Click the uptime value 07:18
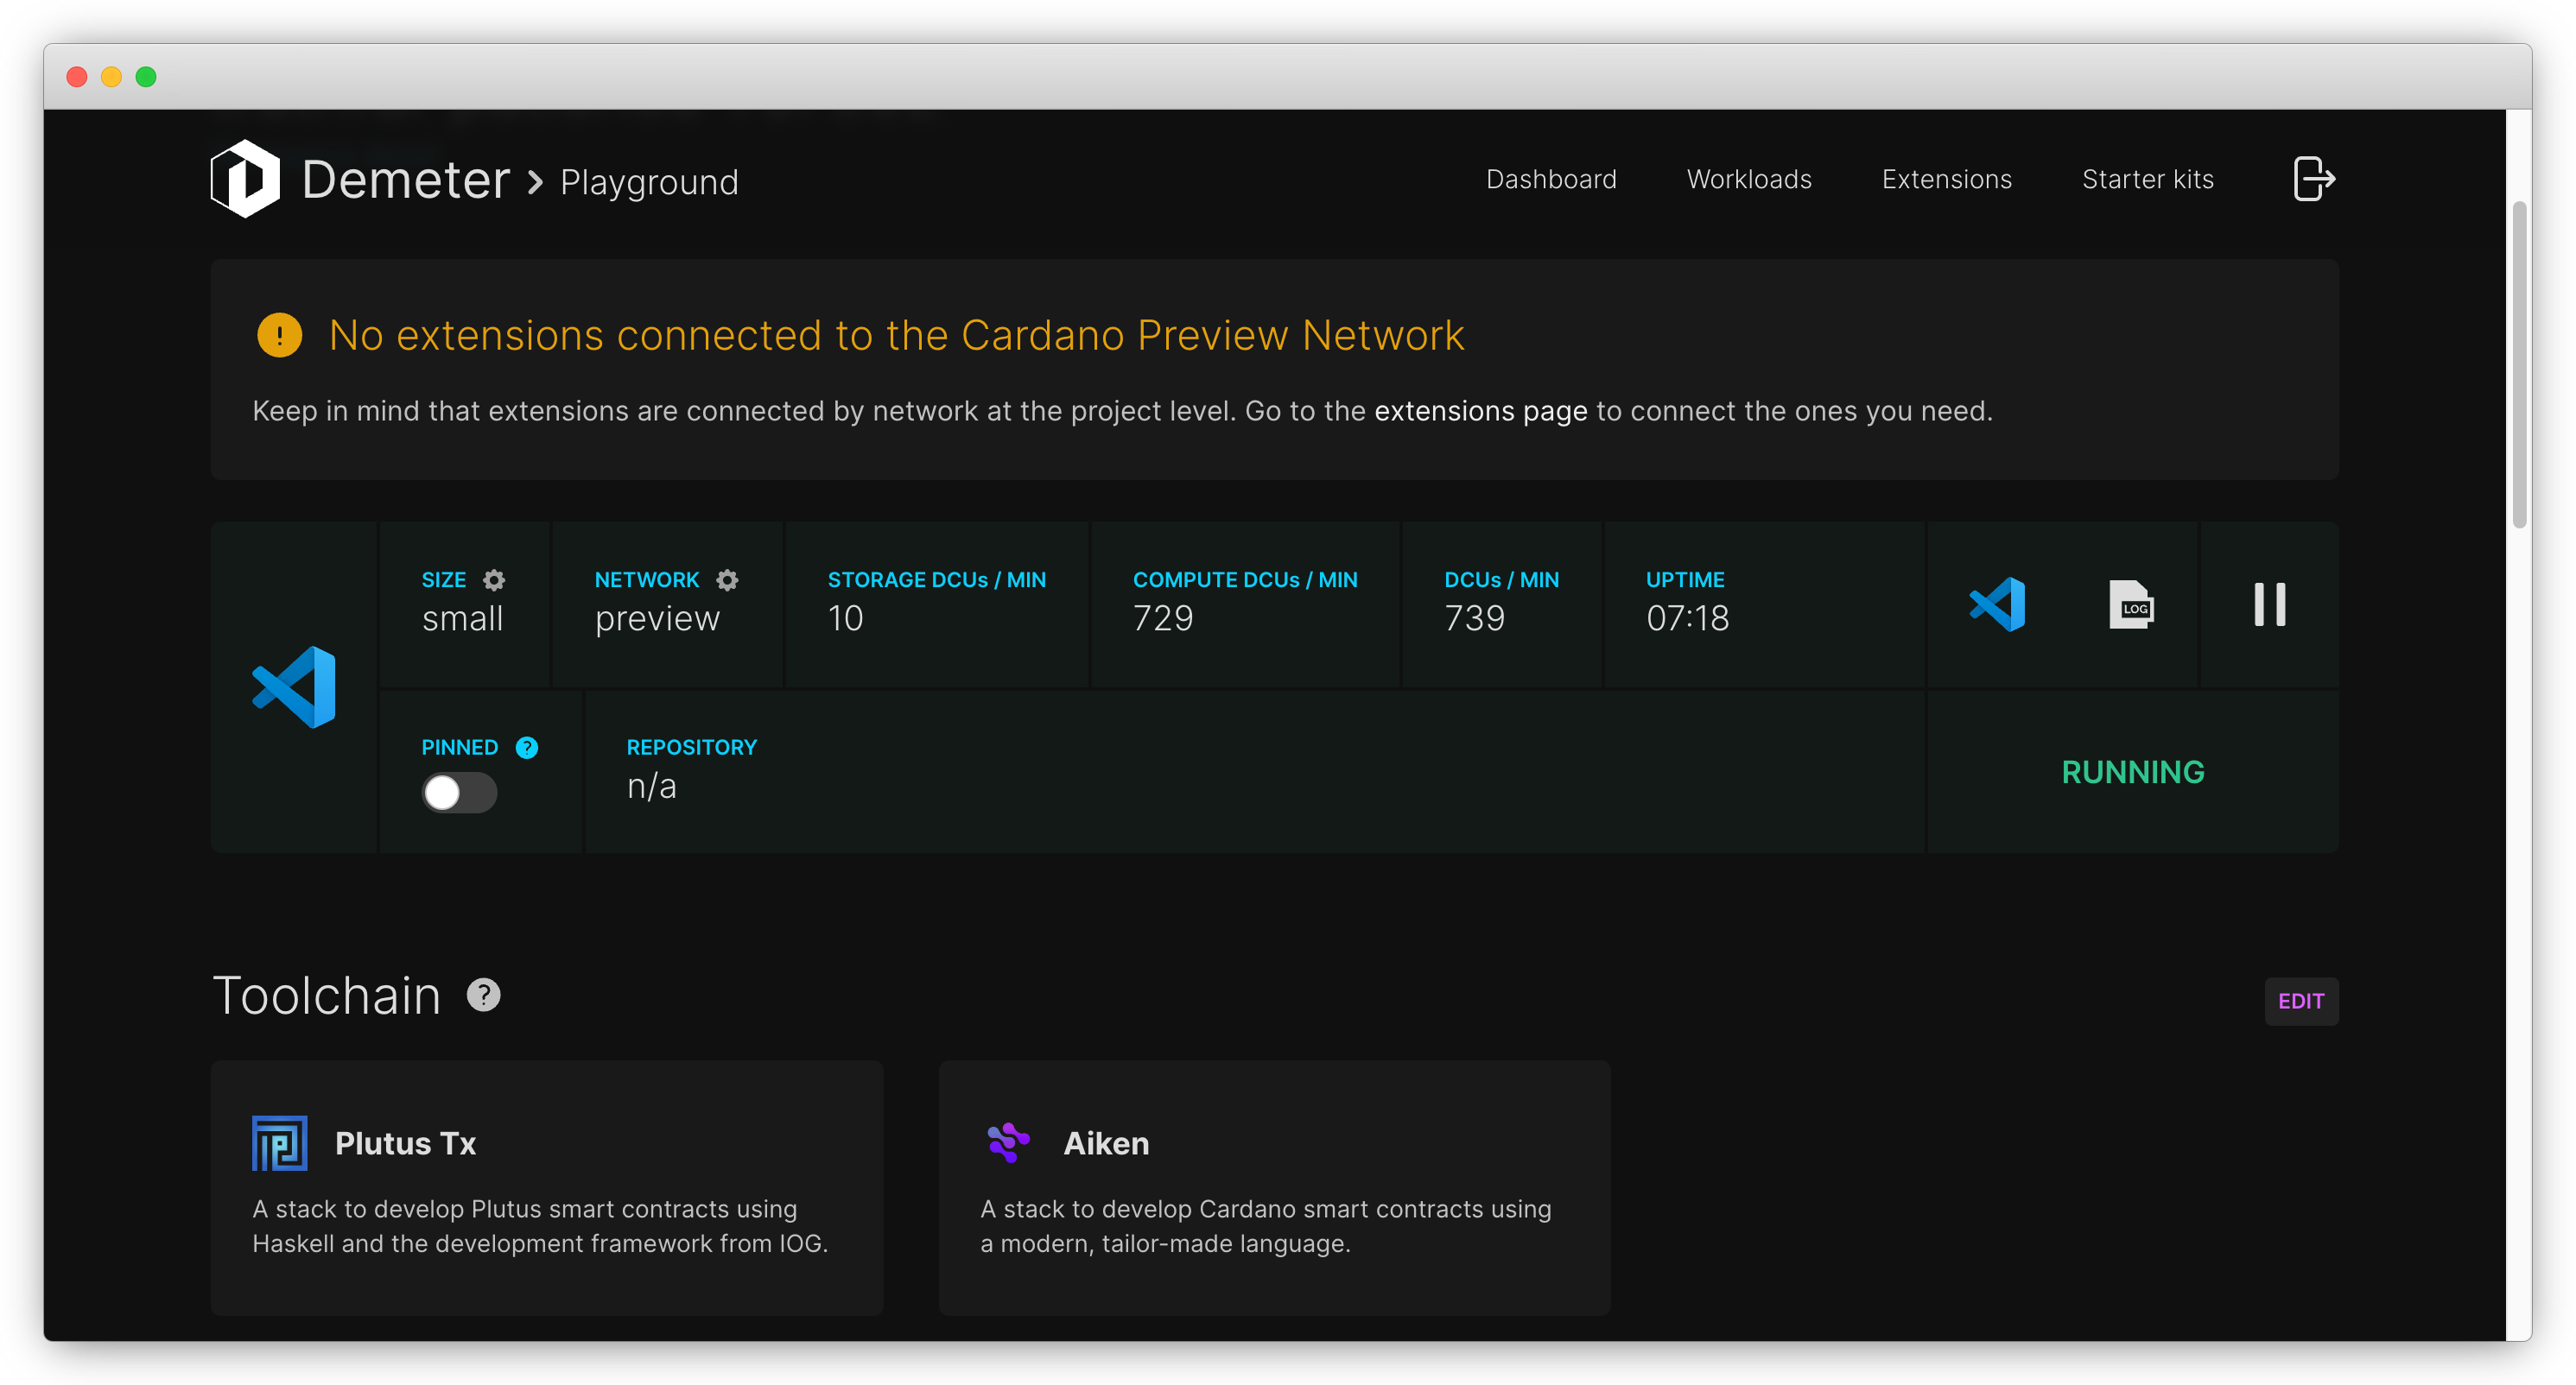 coord(1688,618)
